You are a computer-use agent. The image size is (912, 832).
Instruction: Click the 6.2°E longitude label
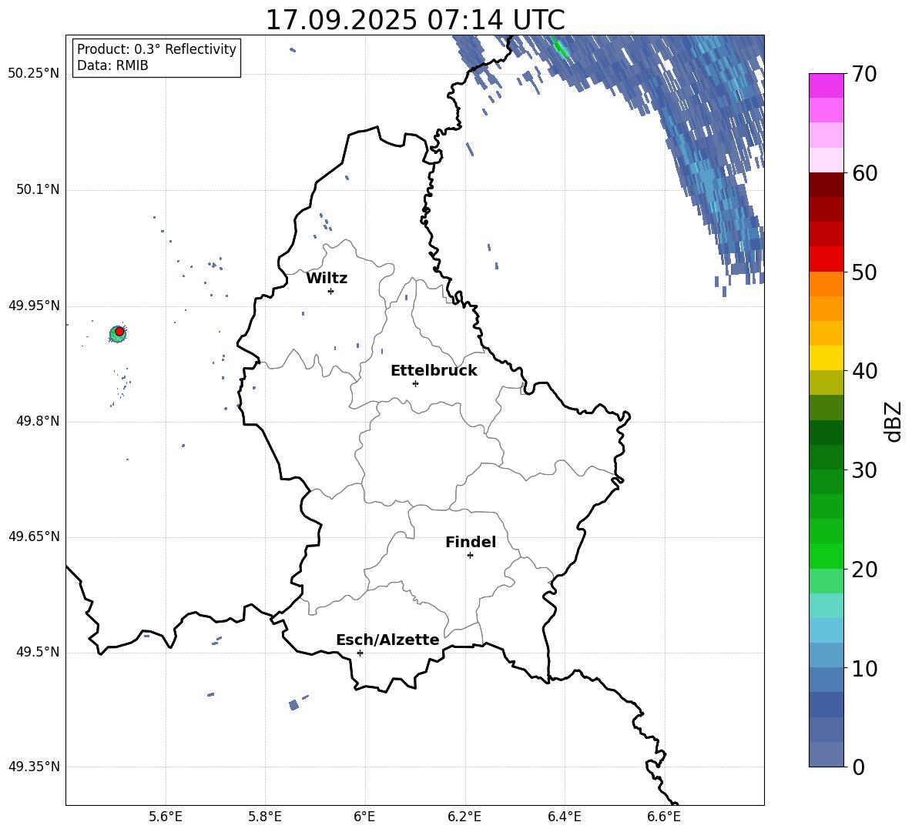tap(464, 817)
